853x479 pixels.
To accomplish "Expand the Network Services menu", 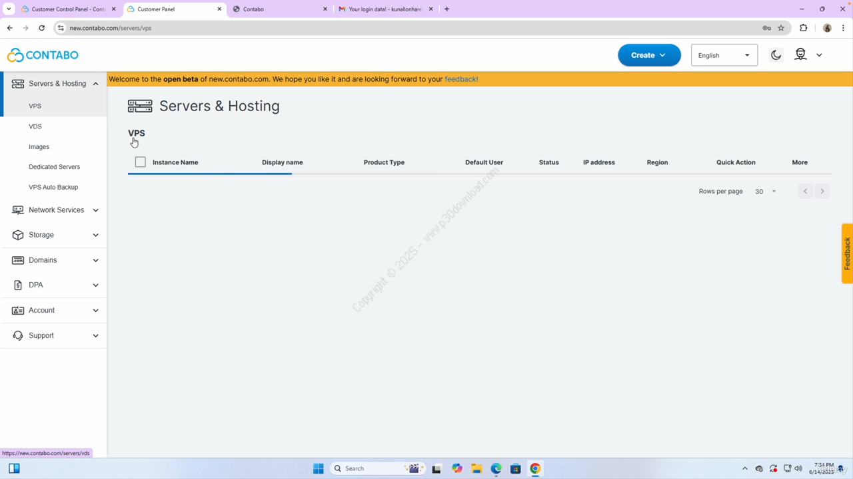I will pyautogui.click(x=55, y=210).
